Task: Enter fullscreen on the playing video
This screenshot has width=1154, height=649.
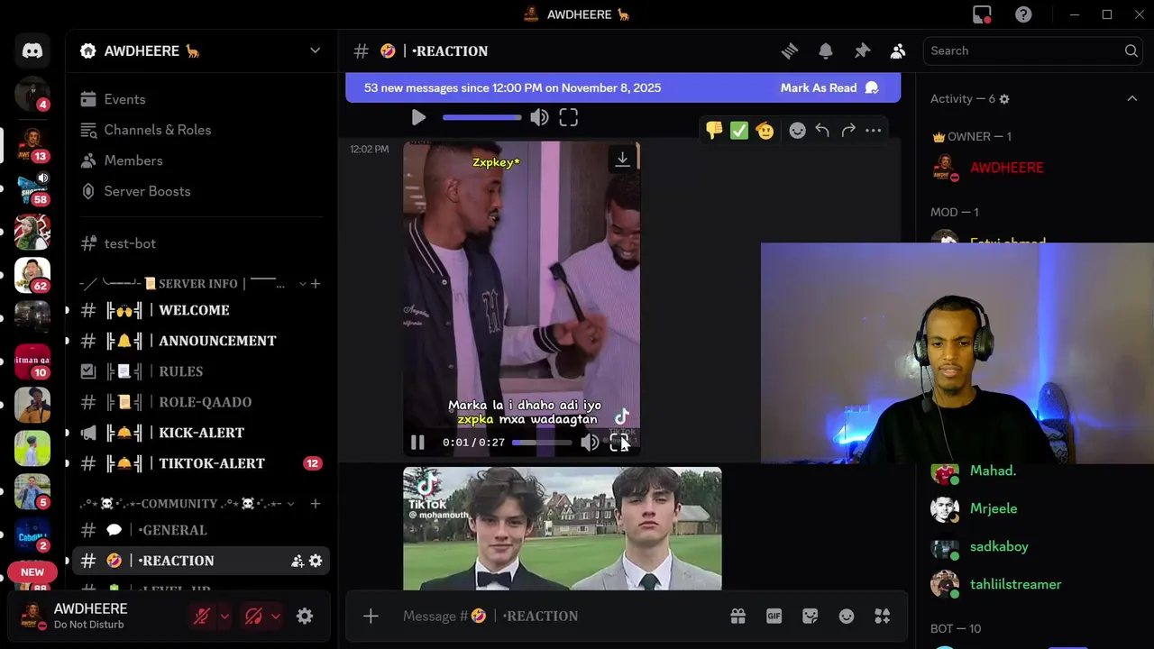Action: [x=618, y=443]
